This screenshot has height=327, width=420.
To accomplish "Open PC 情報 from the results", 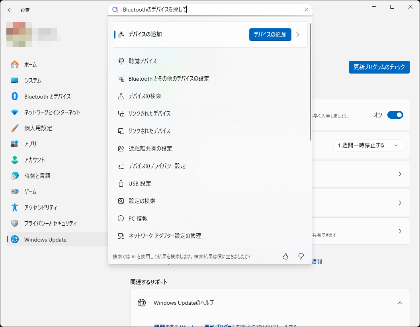I will click(x=139, y=218).
